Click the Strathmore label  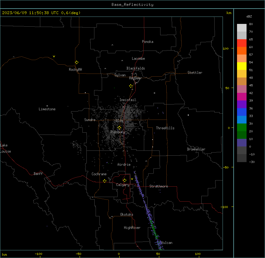click(159, 186)
